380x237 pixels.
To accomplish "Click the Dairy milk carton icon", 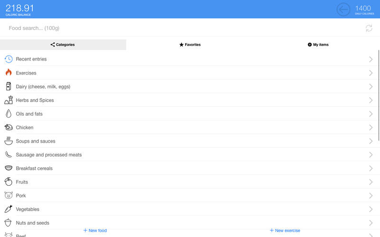I will tap(9, 87).
